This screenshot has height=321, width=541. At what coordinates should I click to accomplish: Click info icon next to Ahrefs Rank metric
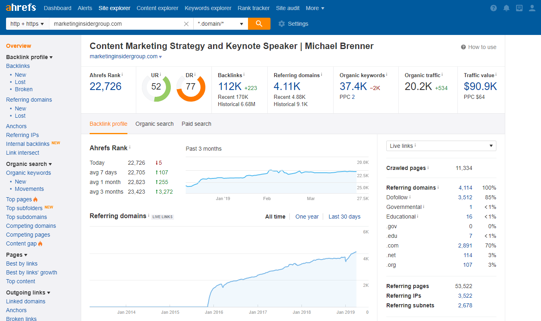122,75
